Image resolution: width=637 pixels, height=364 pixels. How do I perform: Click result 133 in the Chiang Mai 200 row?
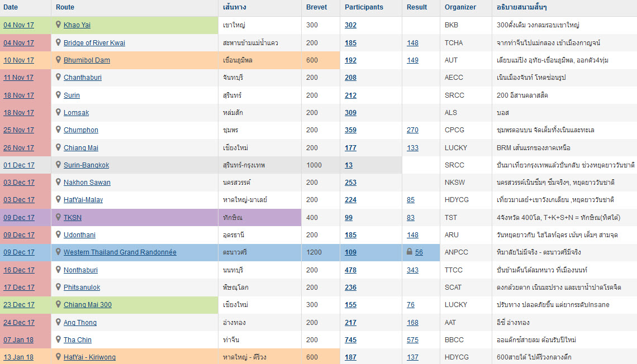click(412, 148)
